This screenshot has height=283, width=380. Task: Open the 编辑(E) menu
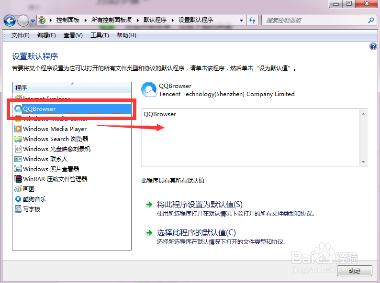click(46, 35)
